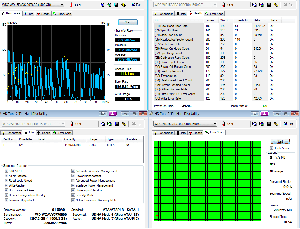This screenshot has width=300, height=229.
Task: Click Exit X icon in Benchmark window
Action: pyautogui.click(x=133, y=5)
